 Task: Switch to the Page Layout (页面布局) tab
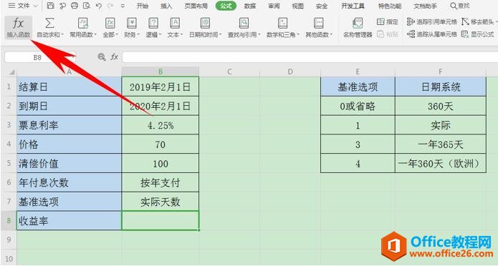196,6
